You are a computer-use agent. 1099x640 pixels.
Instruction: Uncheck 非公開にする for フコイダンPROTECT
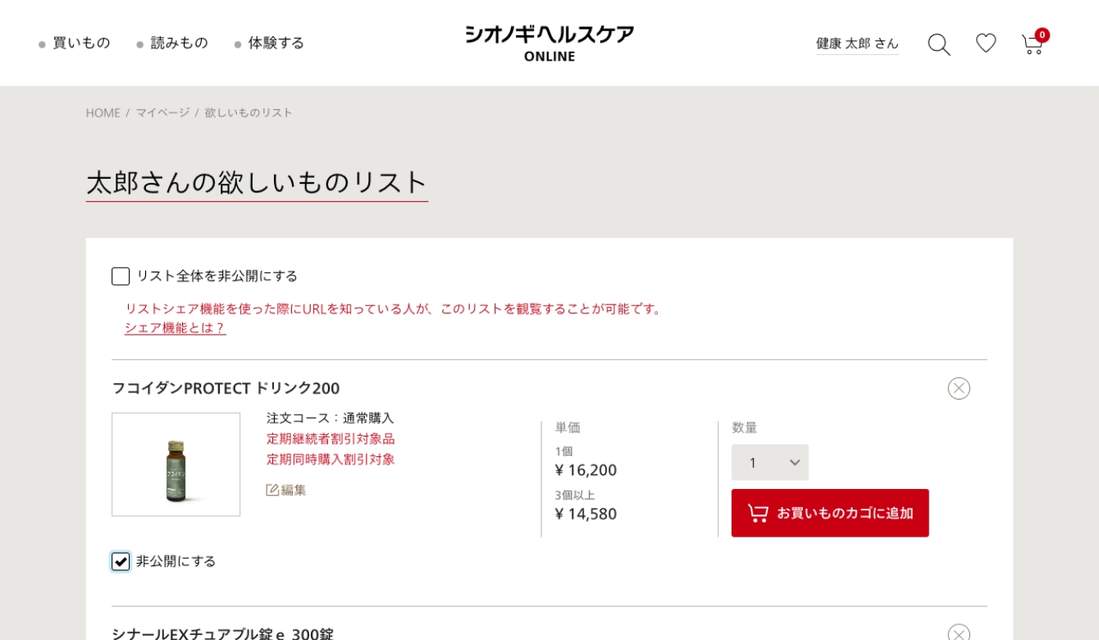pyautogui.click(x=121, y=561)
